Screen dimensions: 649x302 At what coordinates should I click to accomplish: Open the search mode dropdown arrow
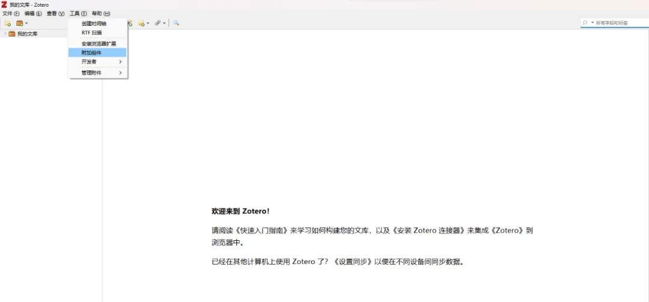593,23
